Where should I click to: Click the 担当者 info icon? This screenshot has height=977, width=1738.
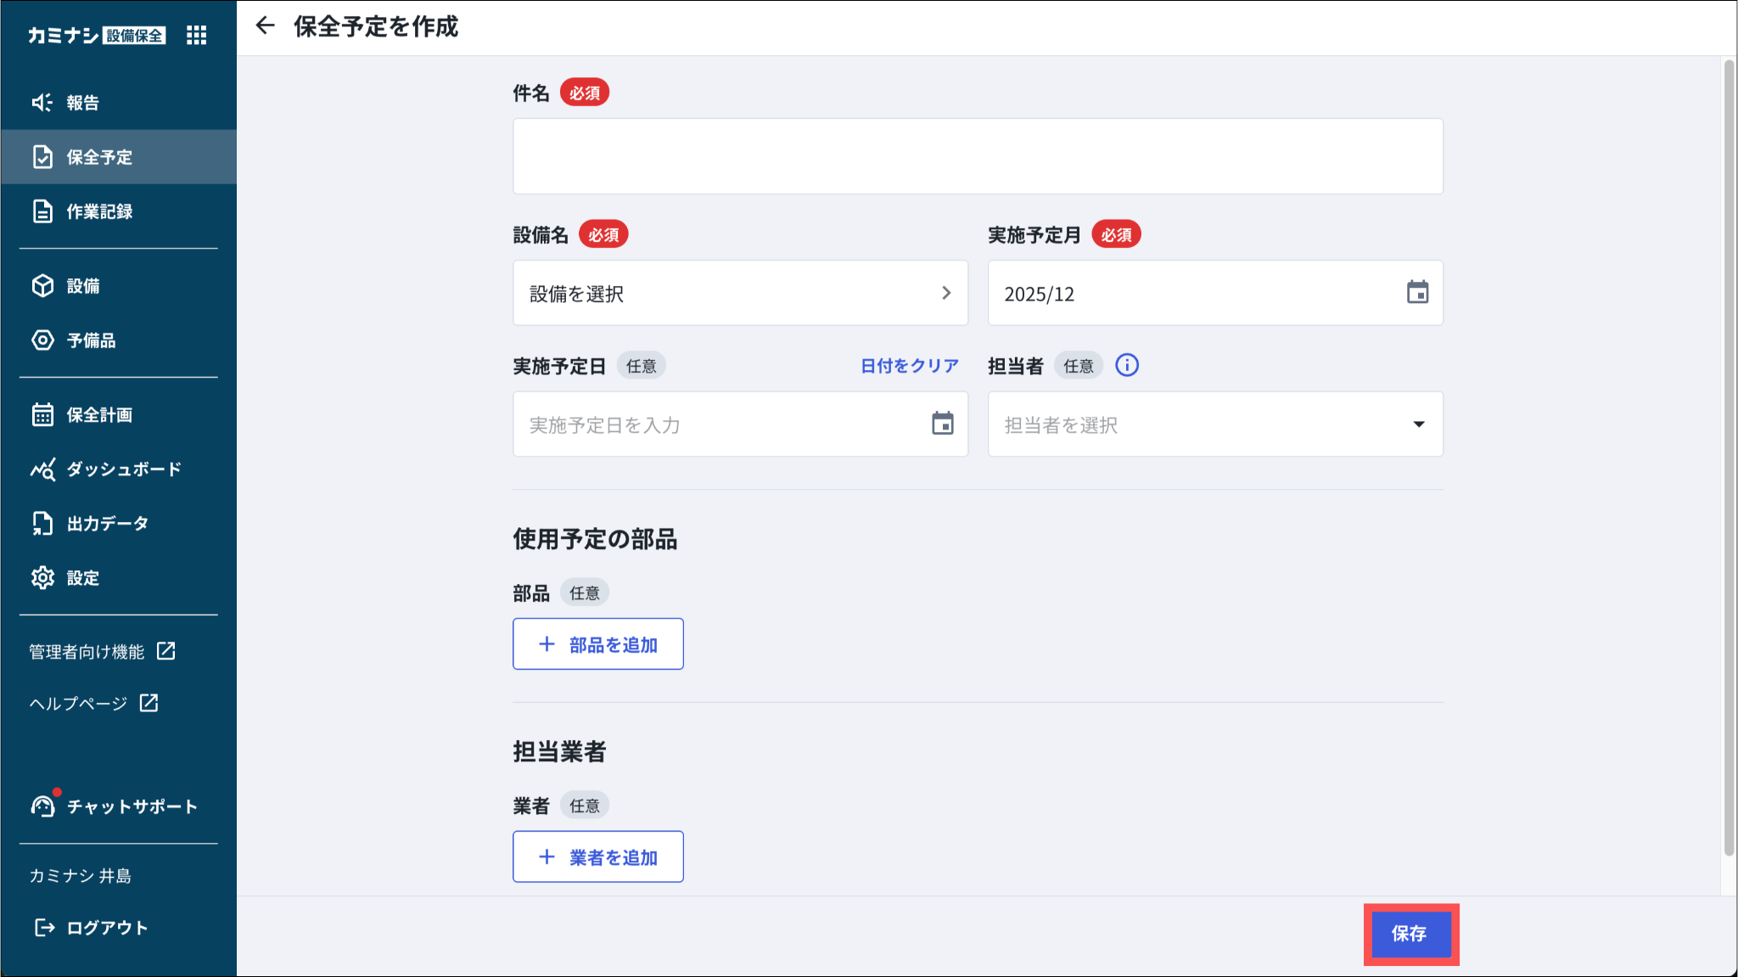[1126, 366]
